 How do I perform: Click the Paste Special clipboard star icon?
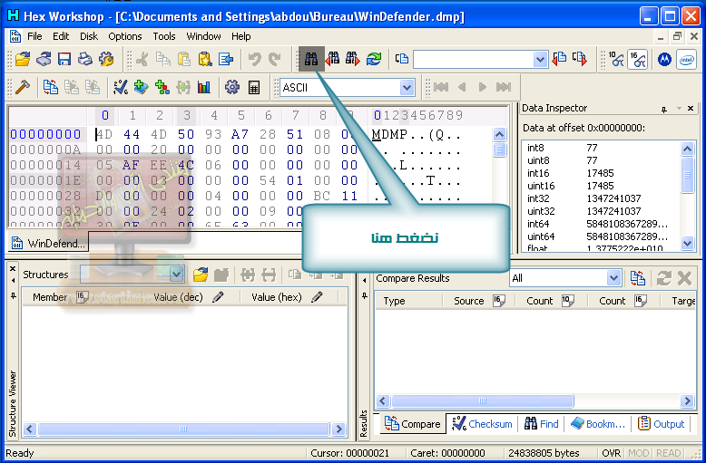coord(205,59)
